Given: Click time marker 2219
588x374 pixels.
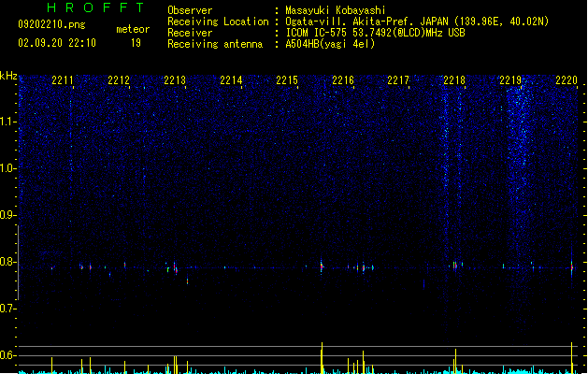Looking at the screenshot, I should pyautogui.click(x=510, y=80).
